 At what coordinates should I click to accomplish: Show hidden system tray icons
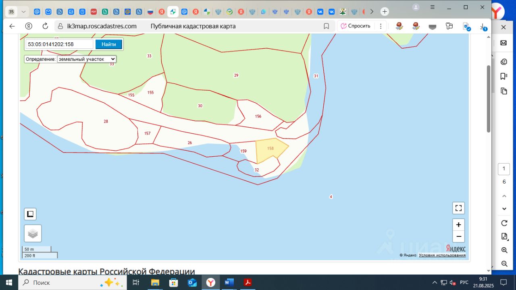click(x=435, y=282)
